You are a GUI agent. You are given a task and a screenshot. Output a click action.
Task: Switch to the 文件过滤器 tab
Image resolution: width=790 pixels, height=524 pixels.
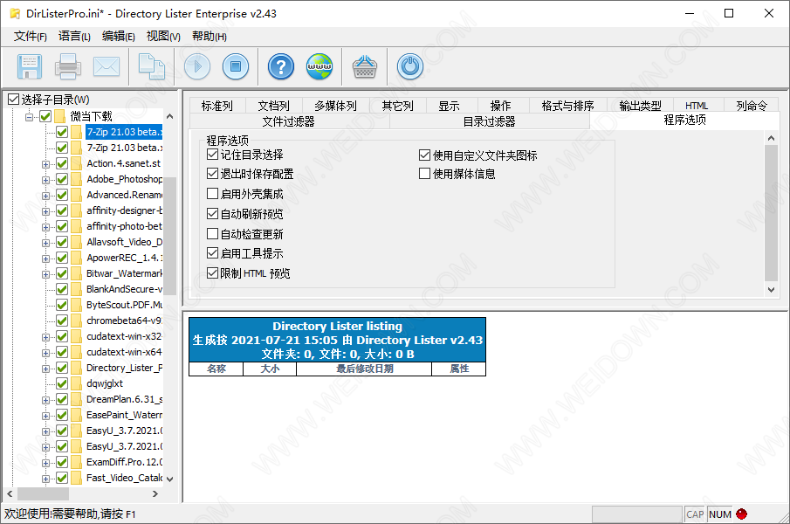point(289,121)
